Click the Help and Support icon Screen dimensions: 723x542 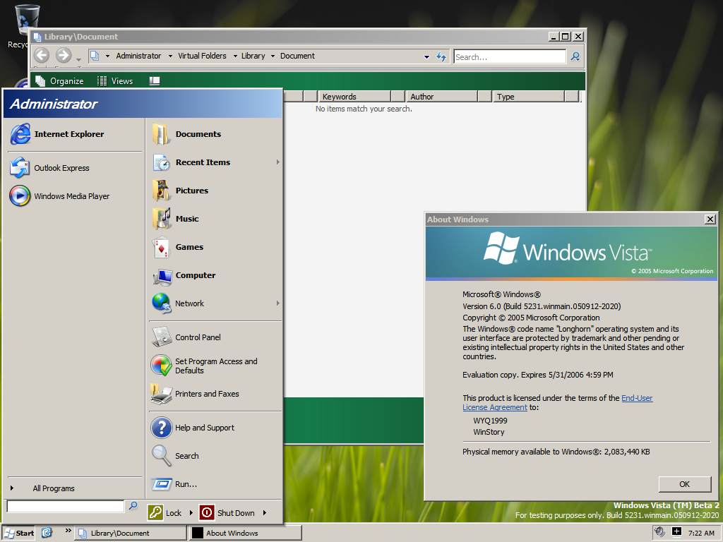click(x=162, y=428)
